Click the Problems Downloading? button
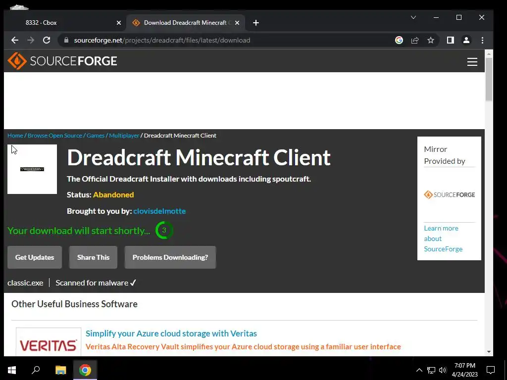507x380 pixels. coord(170,257)
